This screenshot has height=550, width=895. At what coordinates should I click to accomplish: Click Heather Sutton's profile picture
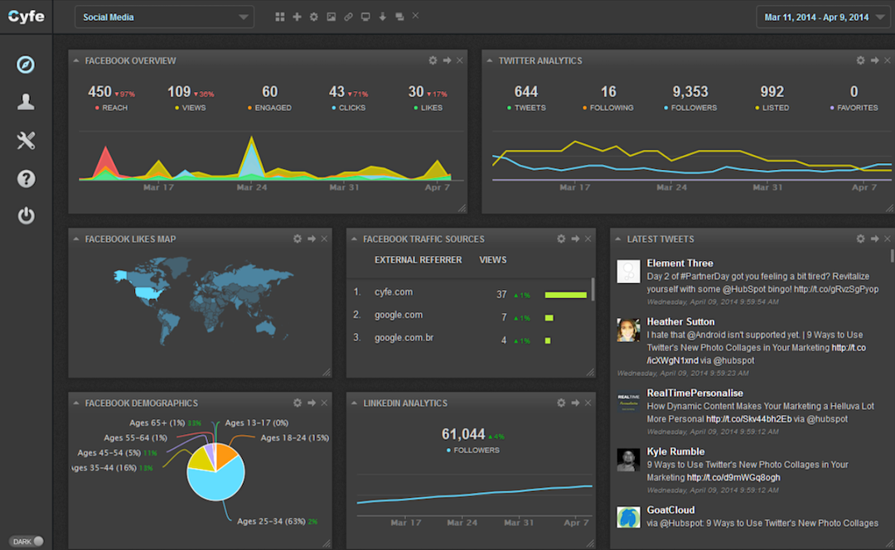pos(627,330)
